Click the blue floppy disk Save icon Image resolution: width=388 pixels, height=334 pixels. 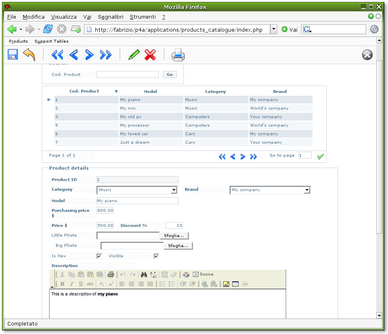(x=13, y=54)
